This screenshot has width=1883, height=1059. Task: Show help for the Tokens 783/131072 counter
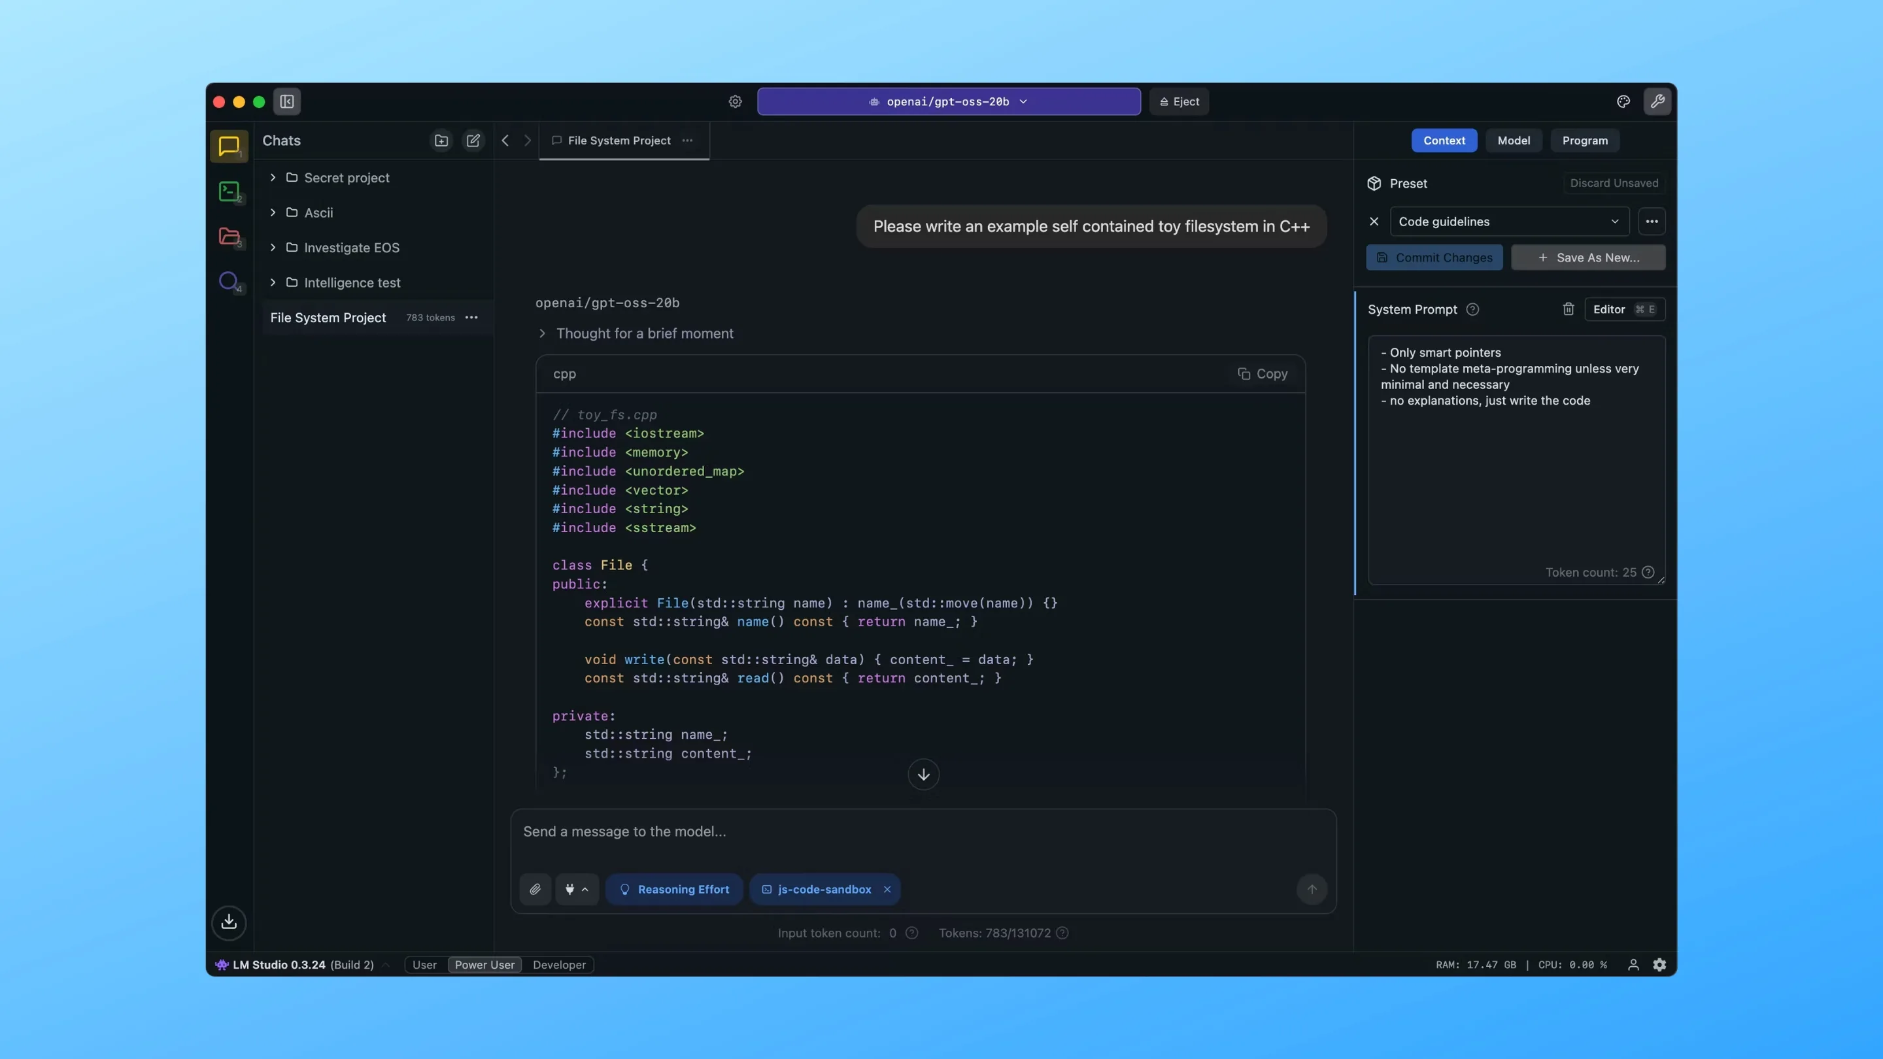pos(1062,933)
